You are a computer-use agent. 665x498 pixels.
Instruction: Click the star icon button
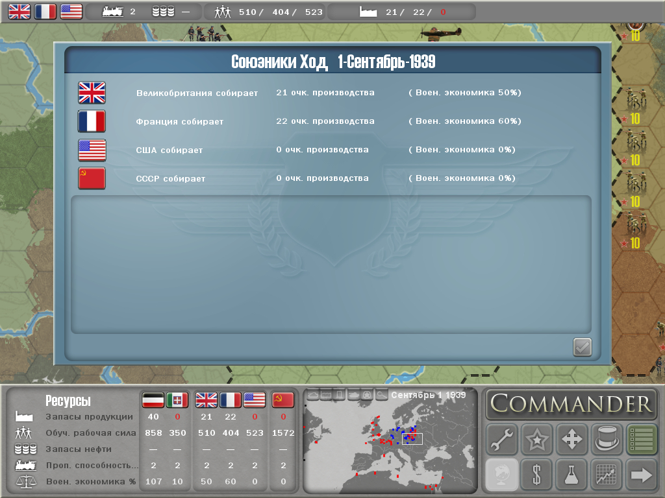pyautogui.click(x=537, y=440)
